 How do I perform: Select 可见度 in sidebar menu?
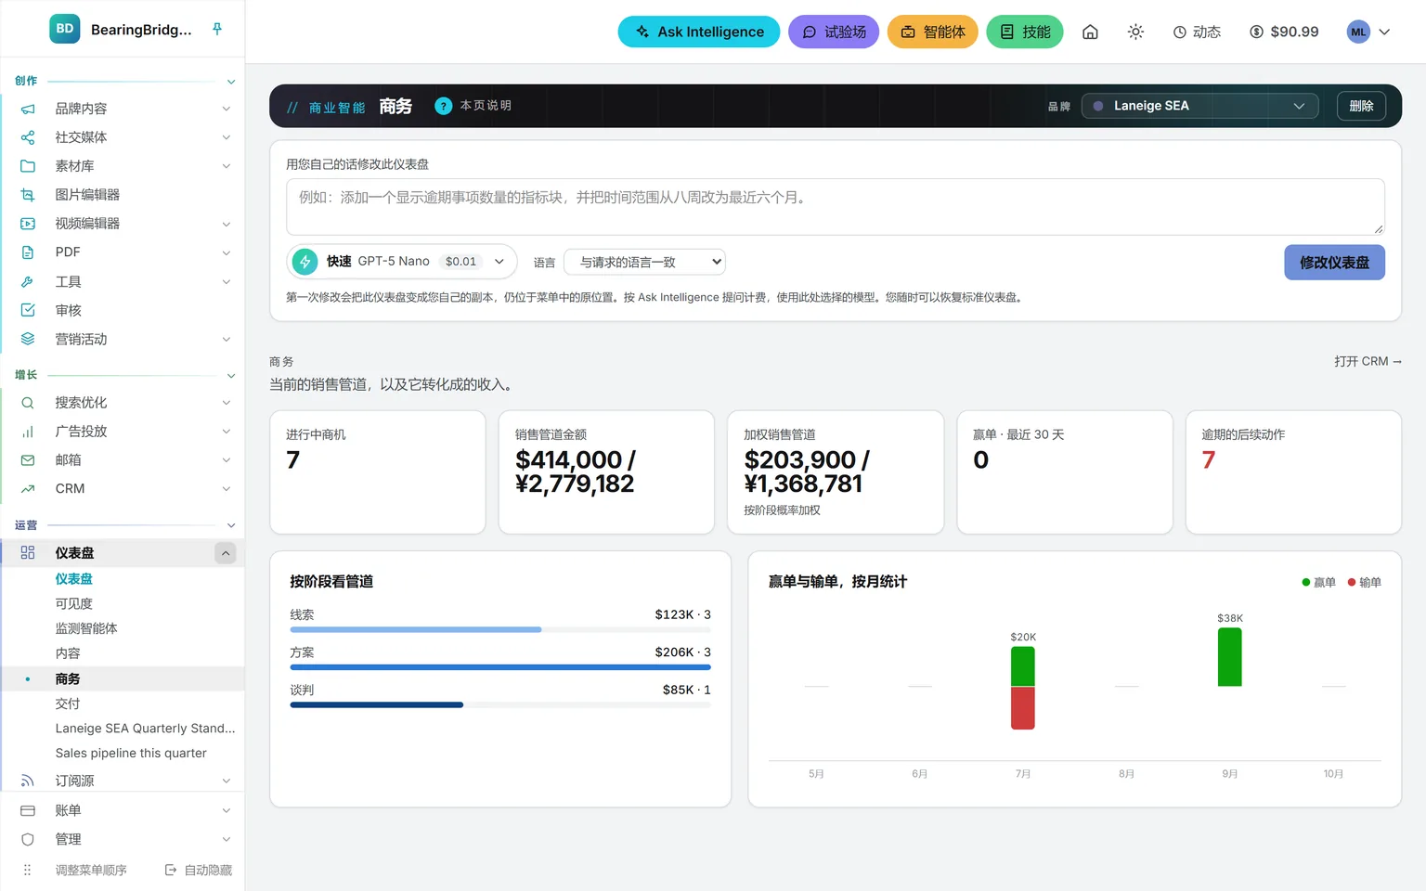point(73,603)
